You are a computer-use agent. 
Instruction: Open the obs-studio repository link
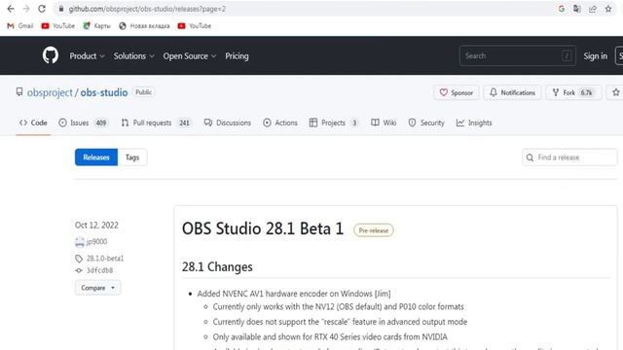point(104,92)
